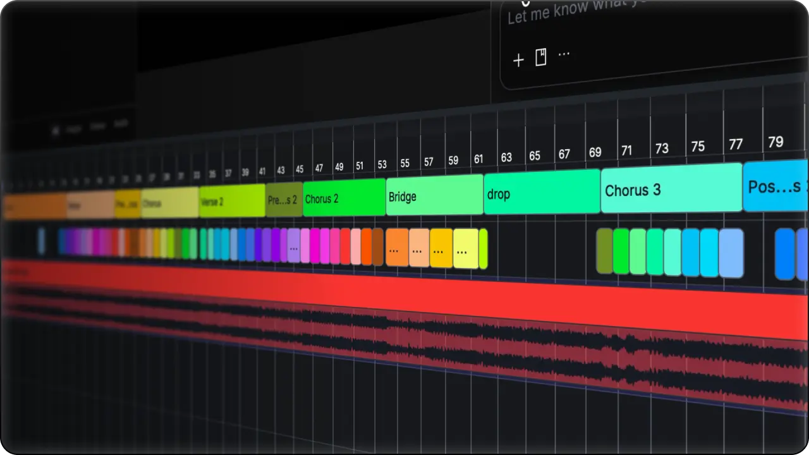The image size is (809, 455).
Task: Select the 'Pos…s' blue section marker
Action: click(776, 186)
